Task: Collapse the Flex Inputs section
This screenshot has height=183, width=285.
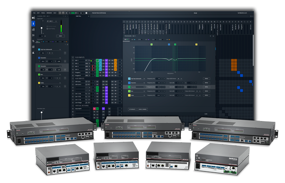Action: click(x=72, y=57)
